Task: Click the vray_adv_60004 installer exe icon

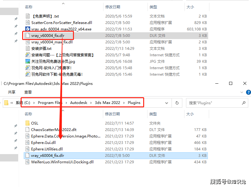Action: click(x=27, y=29)
